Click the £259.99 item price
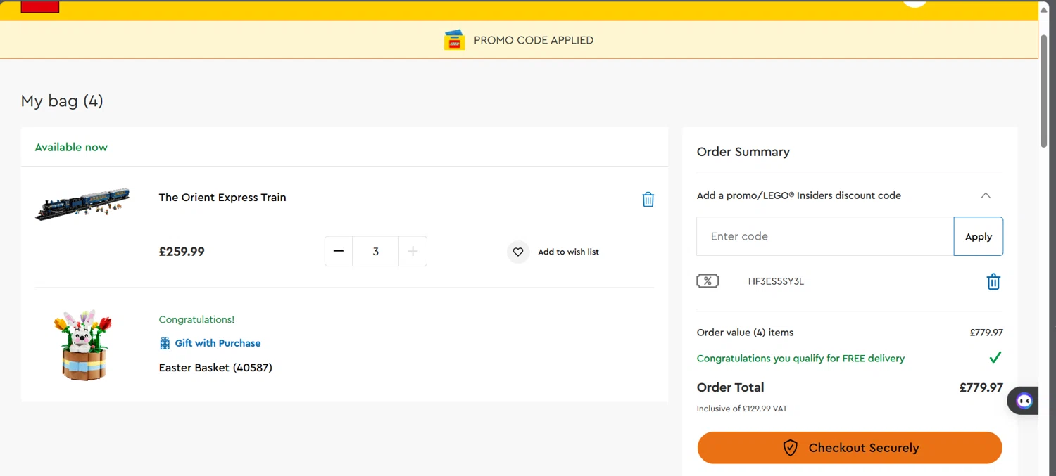 [x=182, y=252]
